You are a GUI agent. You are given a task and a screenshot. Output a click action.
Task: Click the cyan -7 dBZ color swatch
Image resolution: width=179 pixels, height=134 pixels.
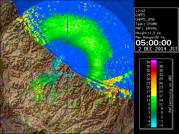pos(154,125)
